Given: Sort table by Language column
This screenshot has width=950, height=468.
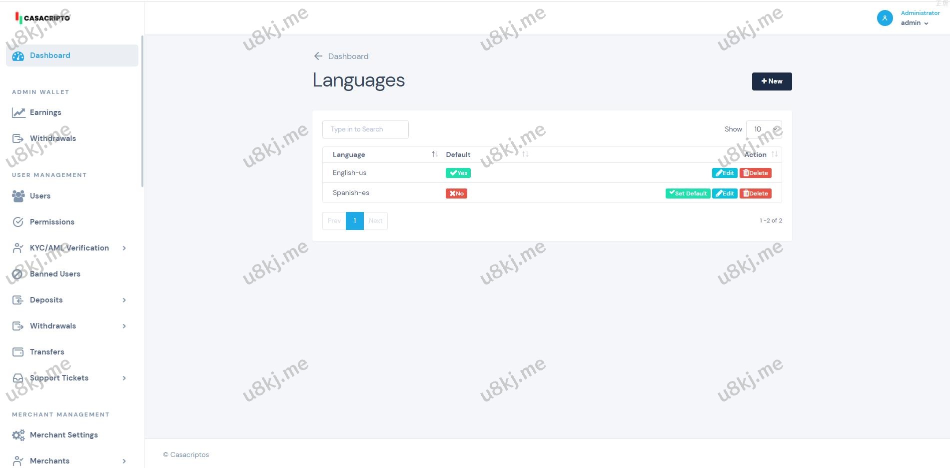Looking at the screenshot, I should coord(434,154).
